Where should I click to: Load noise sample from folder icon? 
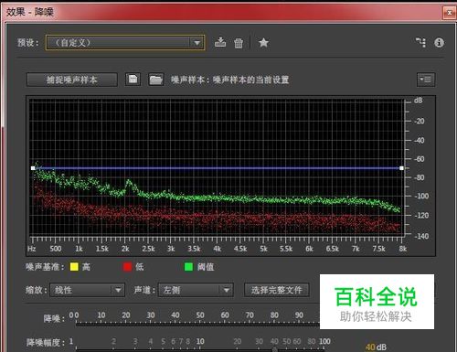click(x=156, y=80)
